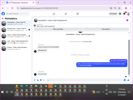Open the Groups icon in top navigation
The image size is (133, 100).
pos(78,14)
